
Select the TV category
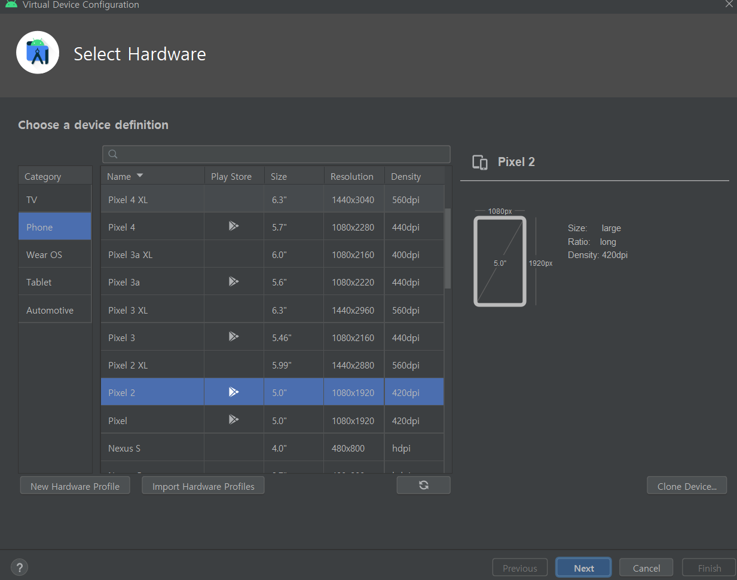tap(55, 200)
